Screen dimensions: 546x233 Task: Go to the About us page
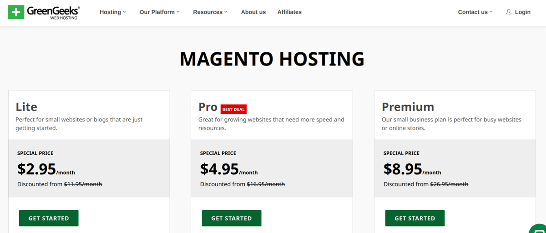tap(253, 12)
